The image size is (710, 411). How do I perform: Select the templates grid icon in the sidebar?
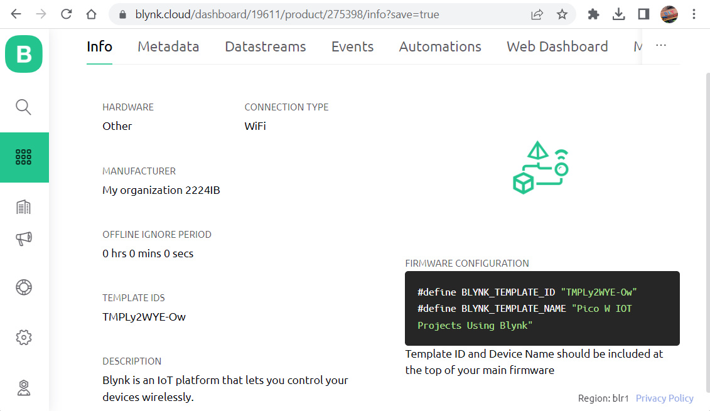[24, 157]
